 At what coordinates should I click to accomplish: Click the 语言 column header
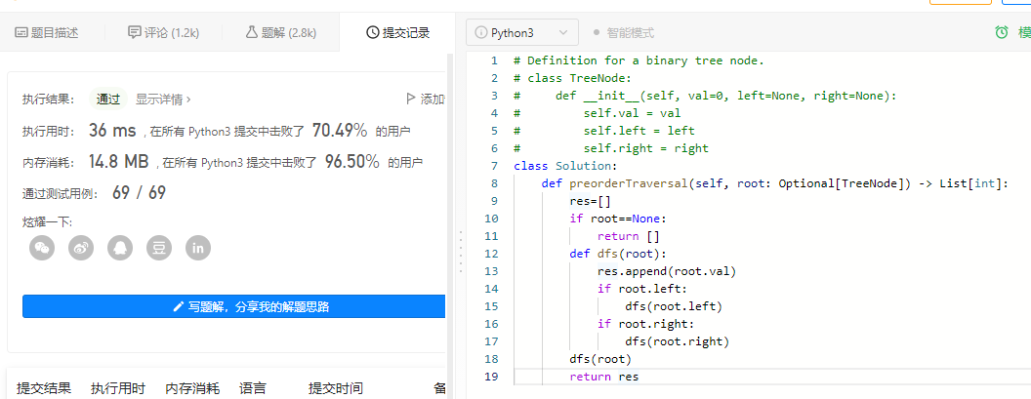[253, 388]
